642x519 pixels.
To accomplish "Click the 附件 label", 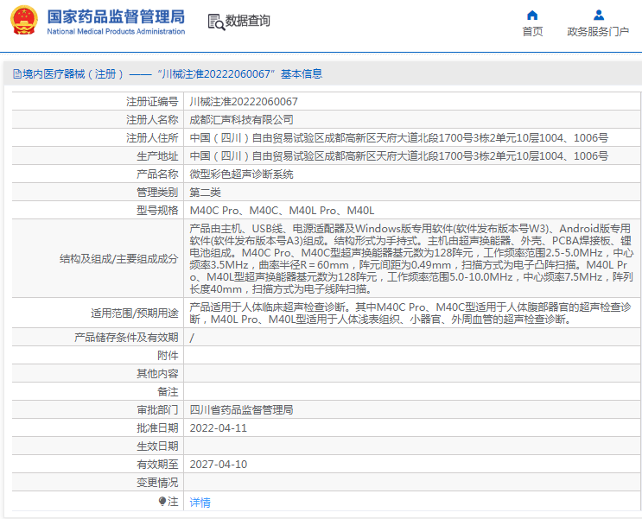I will pos(168,355).
